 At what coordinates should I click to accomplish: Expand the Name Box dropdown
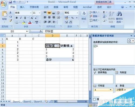(x=27, y=31)
